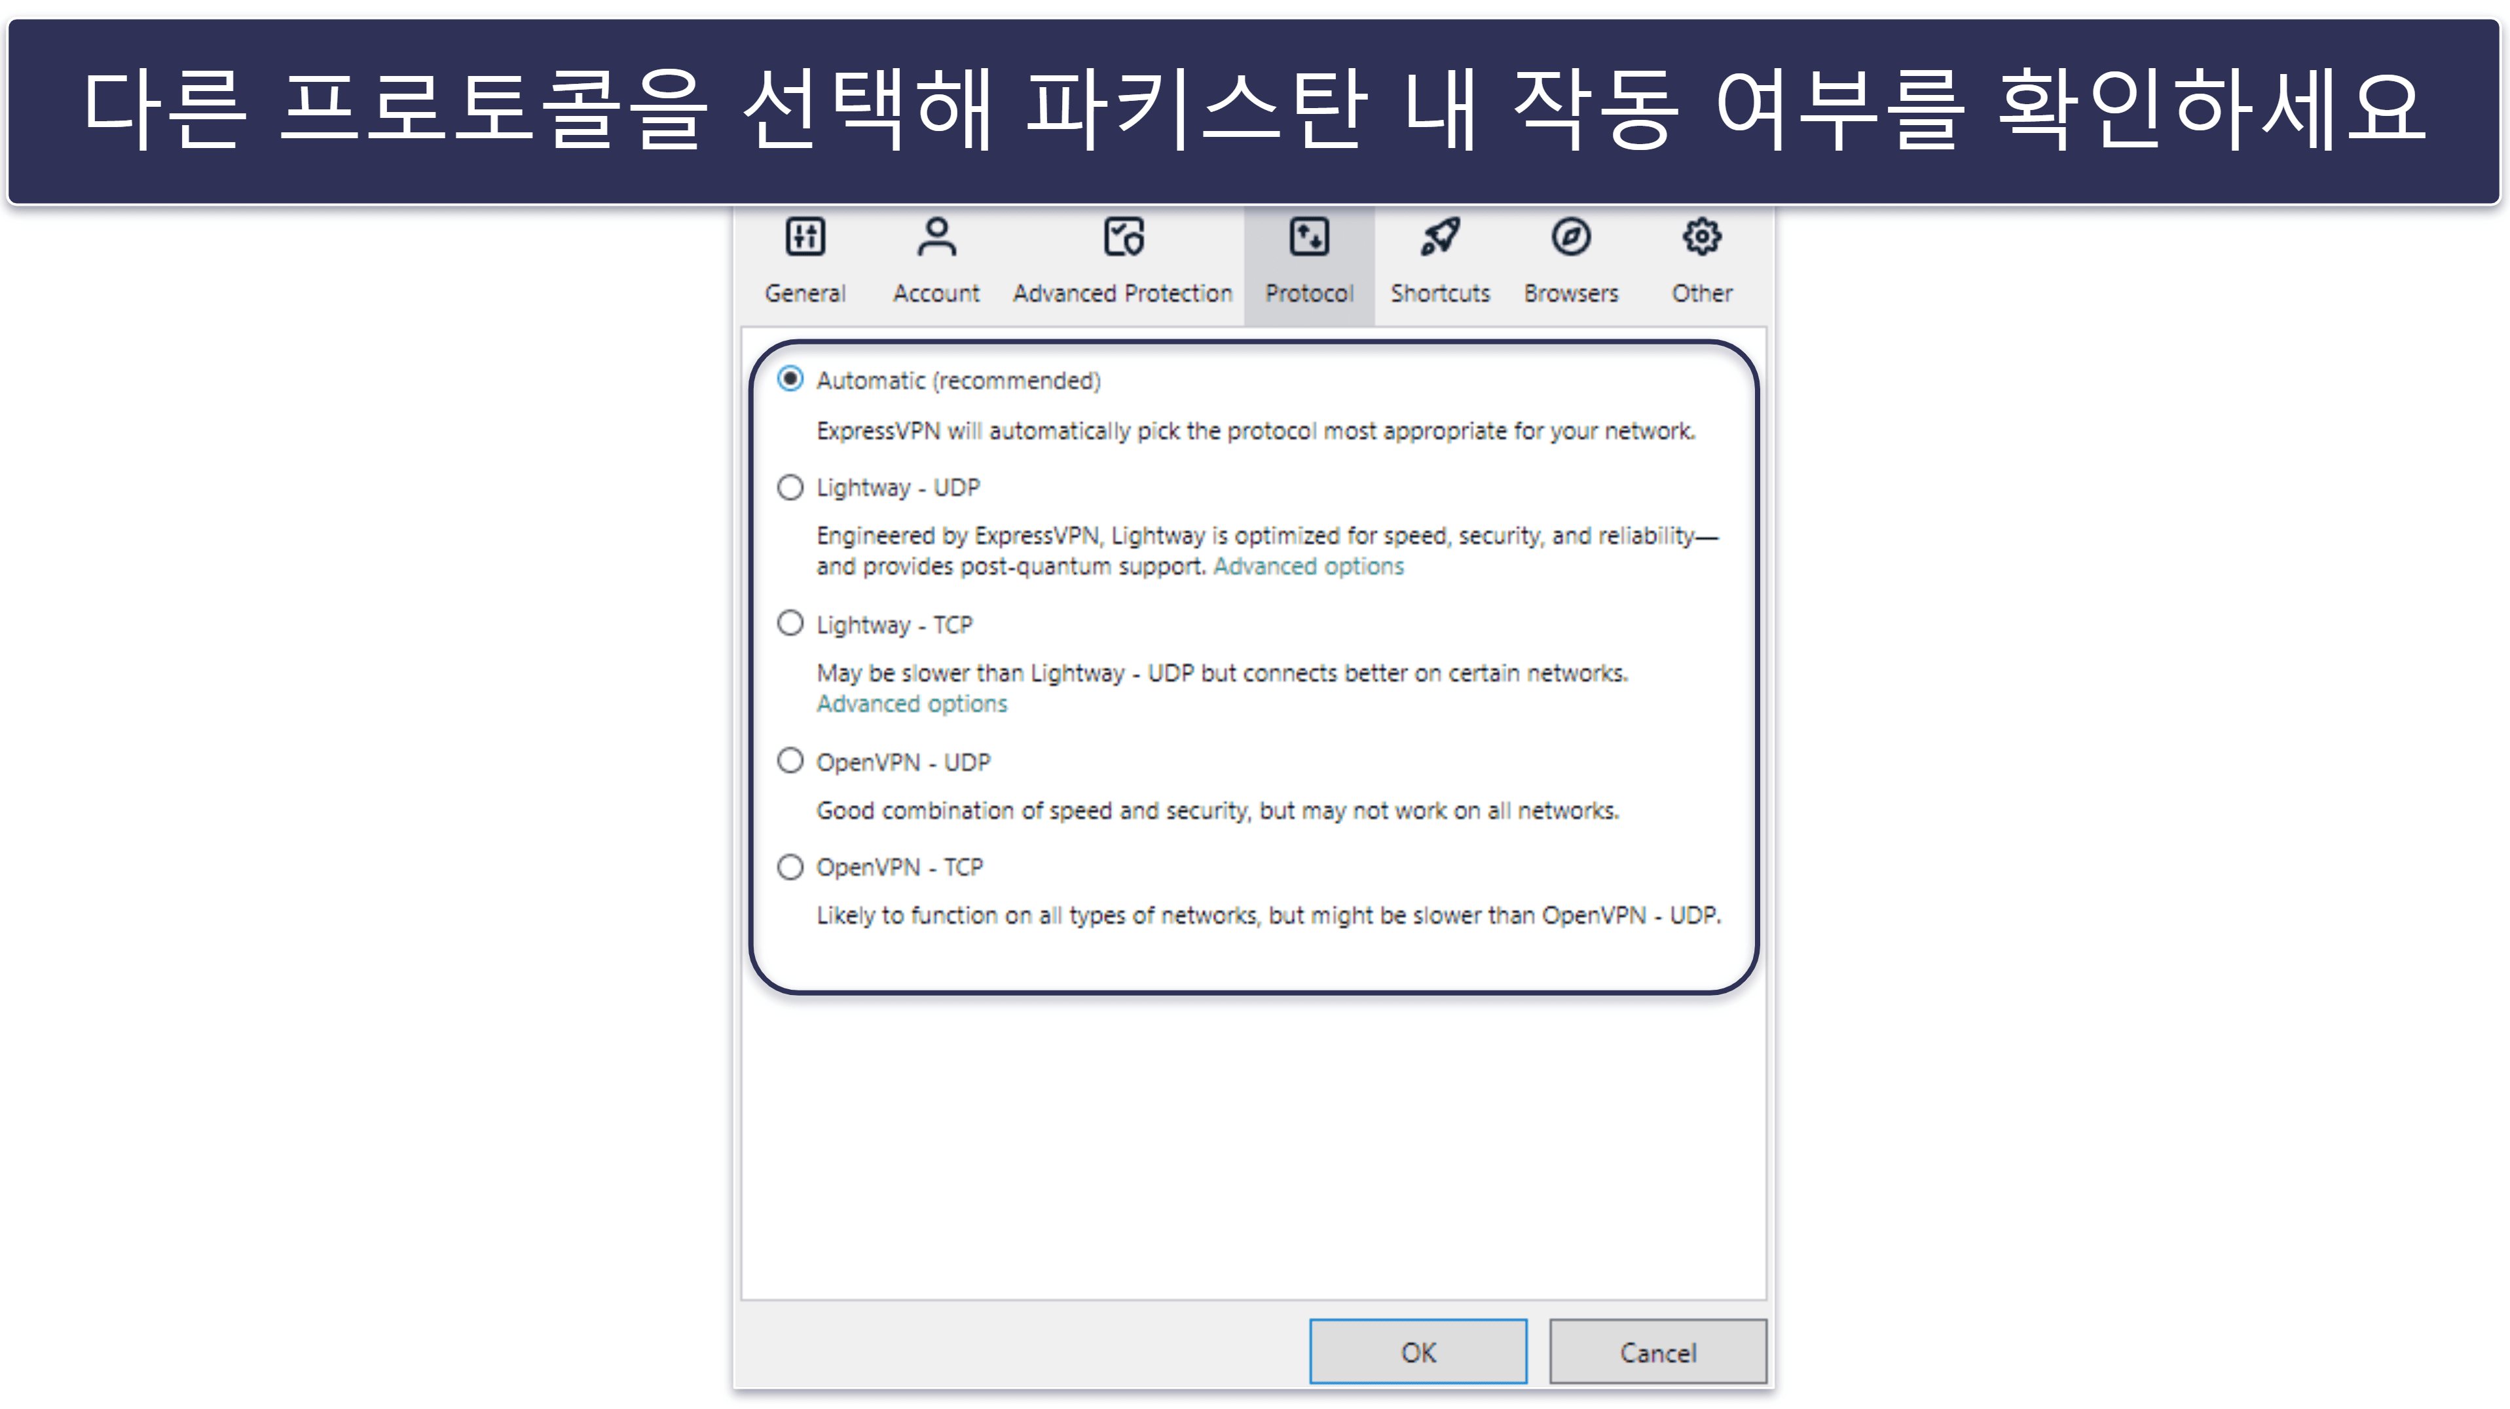Screen dimensions: 2510x1409
Task: Click the 'Lightway - UDP' label text
Action: (x=898, y=487)
